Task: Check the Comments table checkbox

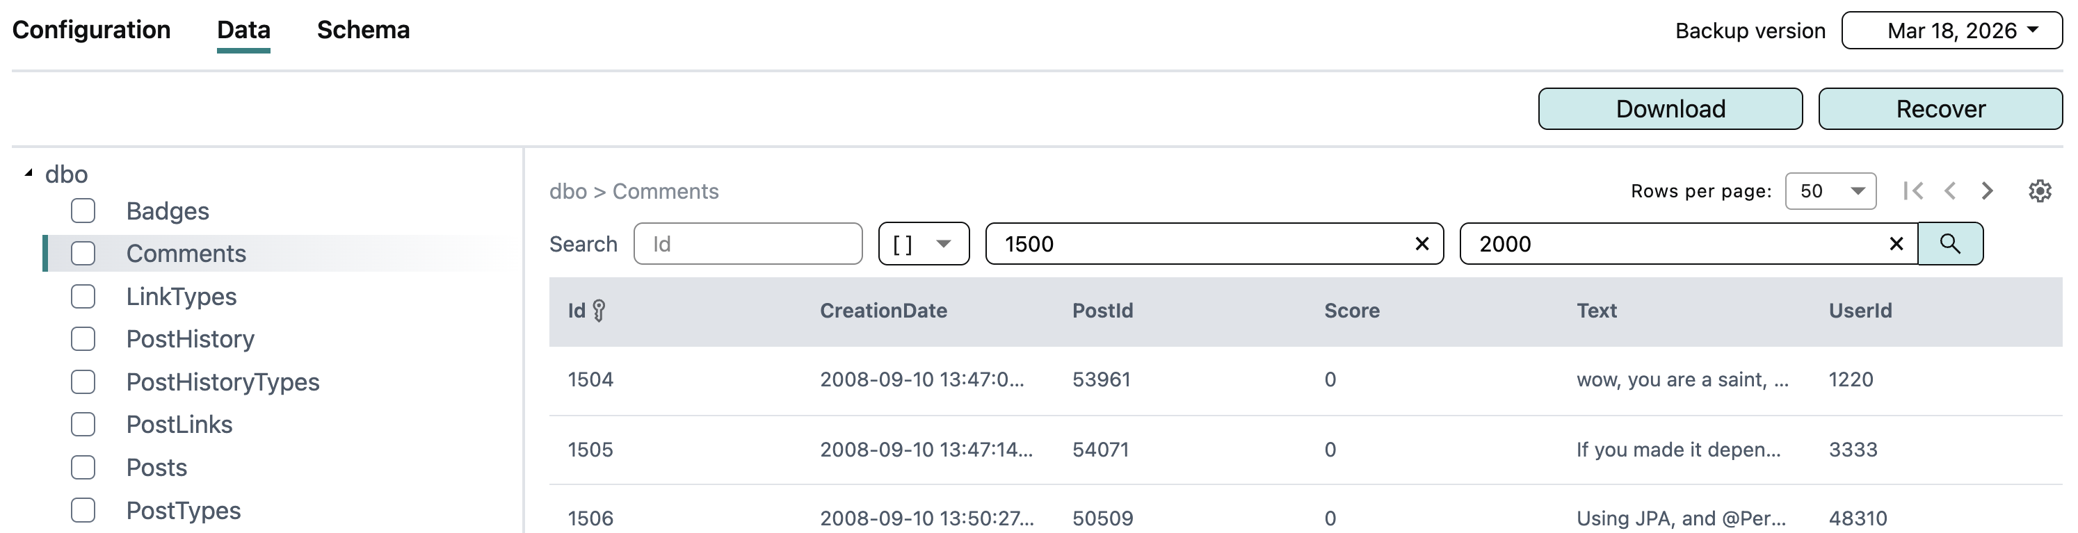Action: point(83,253)
